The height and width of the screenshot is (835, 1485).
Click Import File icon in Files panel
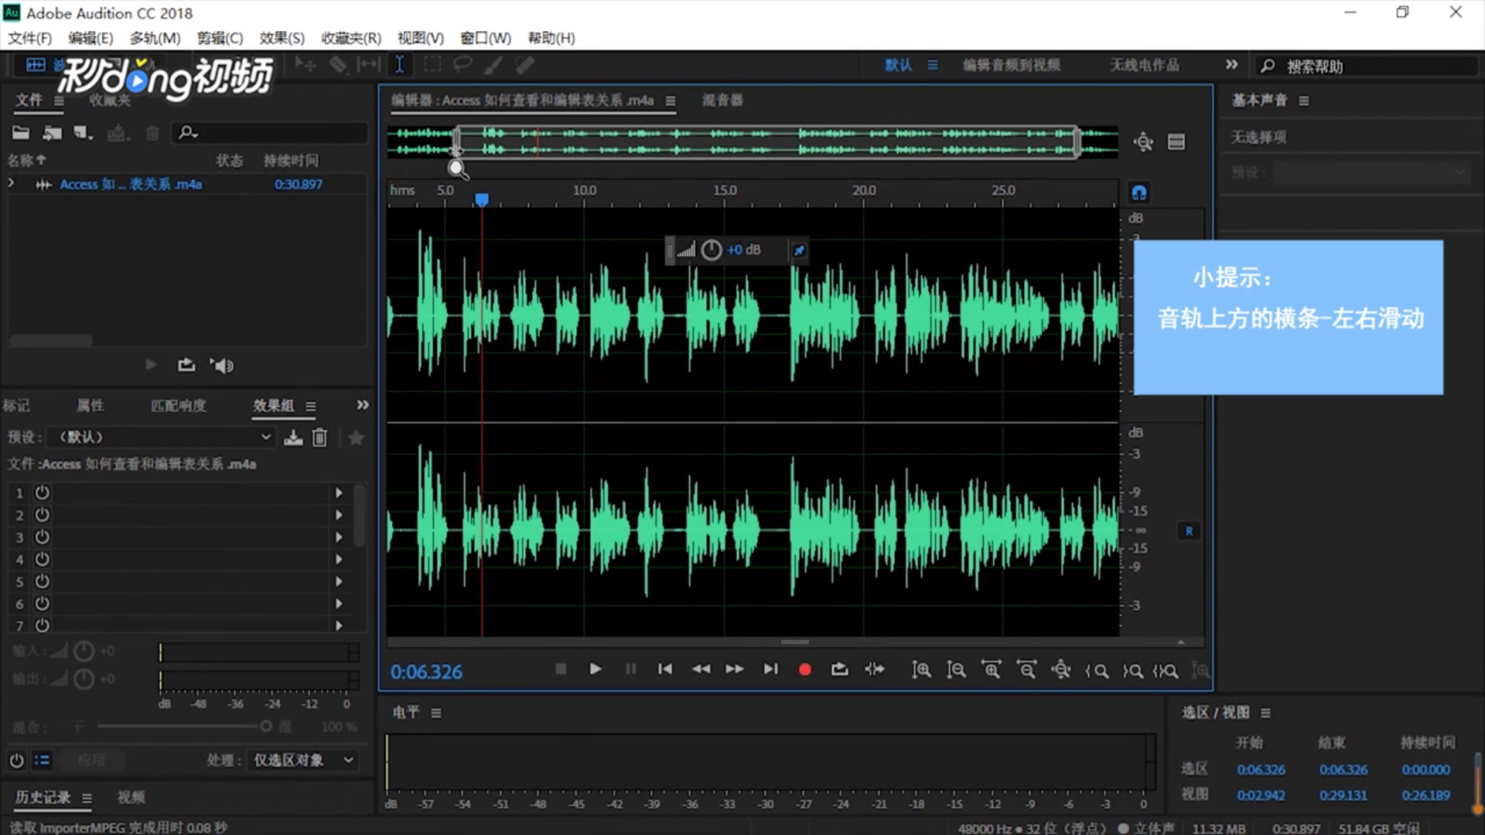pyautogui.click(x=53, y=133)
